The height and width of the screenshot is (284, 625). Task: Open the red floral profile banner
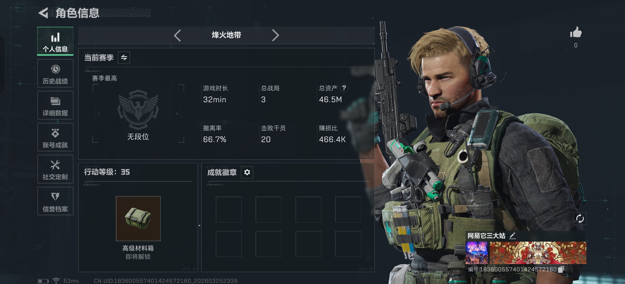tap(538, 253)
